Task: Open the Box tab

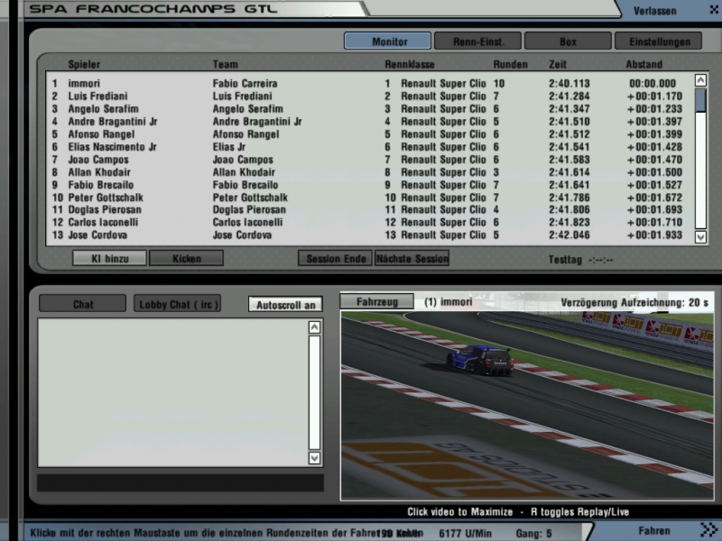Action: click(x=568, y=41)
